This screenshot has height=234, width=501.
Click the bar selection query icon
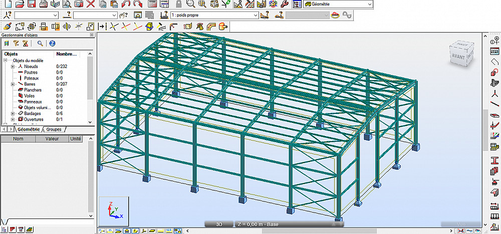coord(67,15)
